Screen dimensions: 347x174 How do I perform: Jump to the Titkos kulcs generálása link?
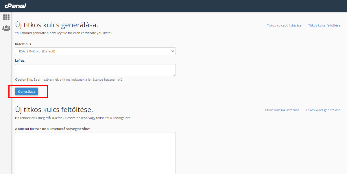(323, 110)
